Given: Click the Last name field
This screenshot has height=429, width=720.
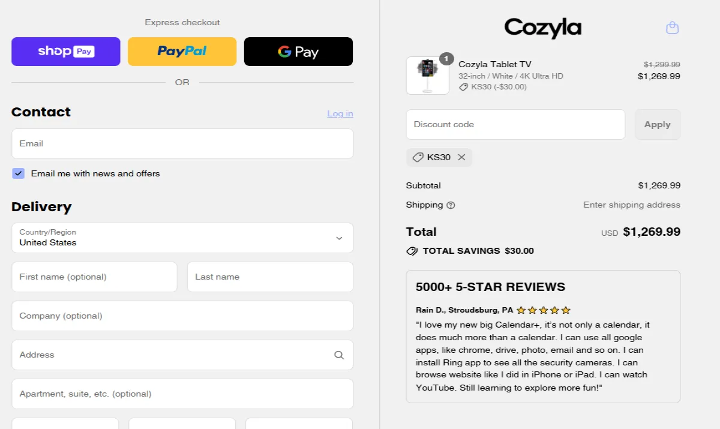Looking at the screenshot, I should point(270,277).
